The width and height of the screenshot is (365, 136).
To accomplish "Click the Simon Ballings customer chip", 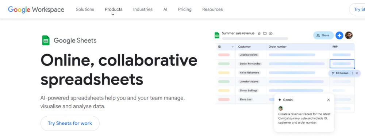I will point(249,90).
